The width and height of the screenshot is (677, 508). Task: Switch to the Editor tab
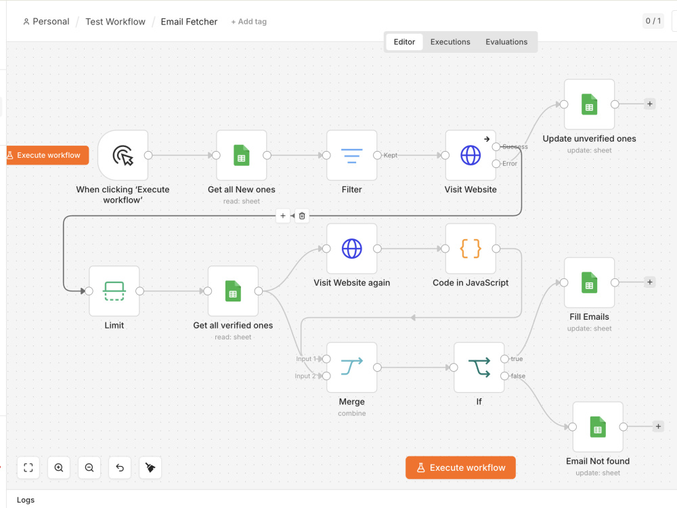pyautogui.click(x=404, y=42)
